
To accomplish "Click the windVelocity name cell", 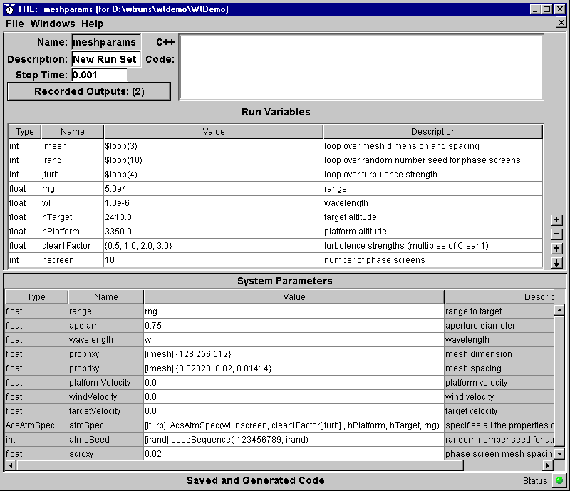I will [x=105, y=397].
